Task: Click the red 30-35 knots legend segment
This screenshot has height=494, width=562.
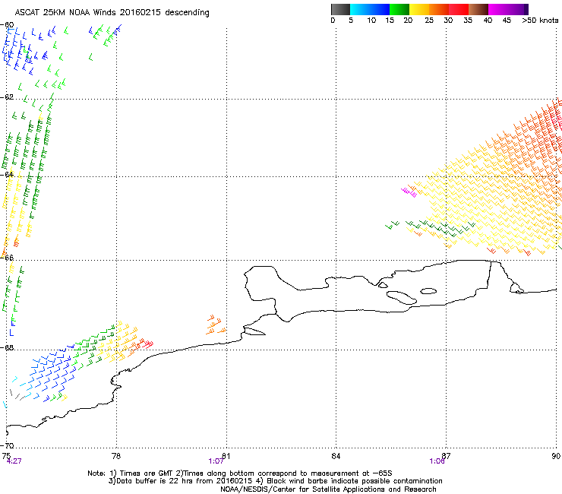Action: click(459, 9)
